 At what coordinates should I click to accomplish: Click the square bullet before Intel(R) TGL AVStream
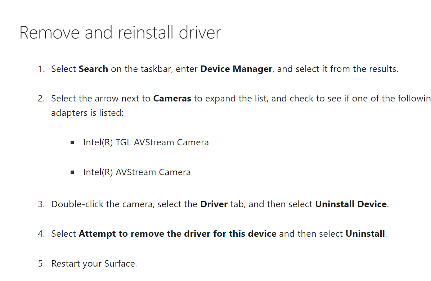72,142
